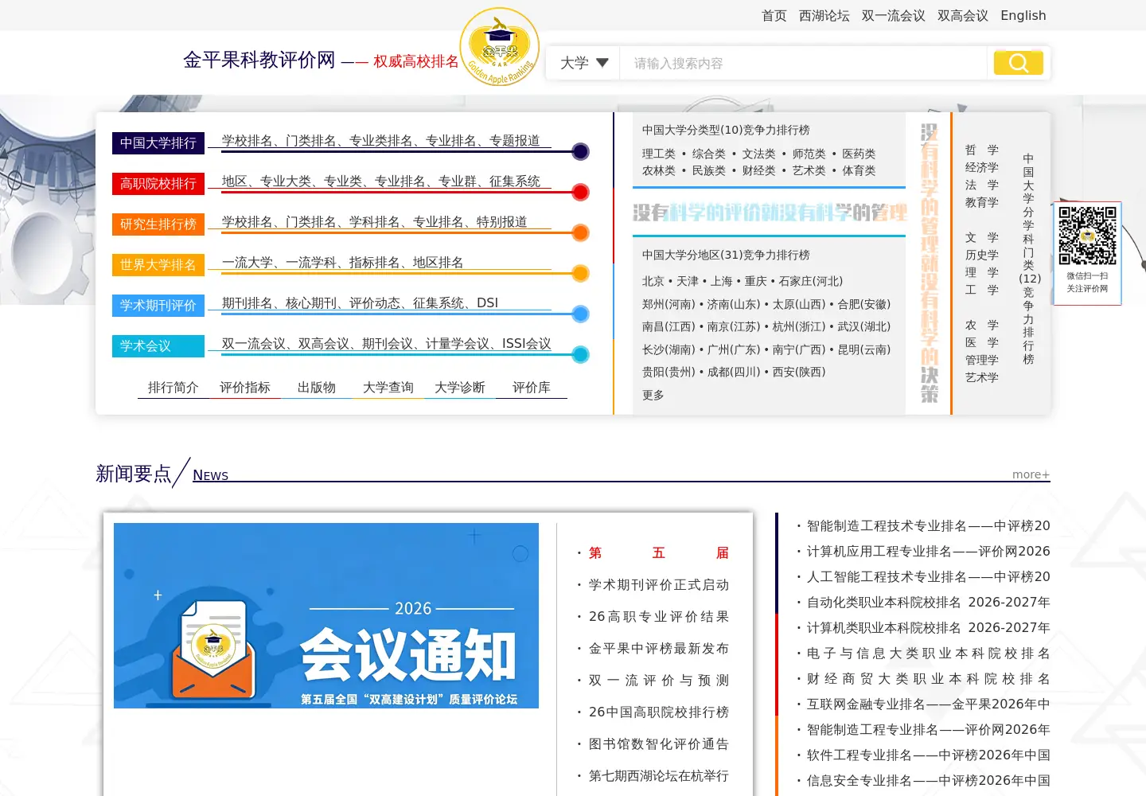1146x796 pixels.
Task: Open the 出版物 tab
Action: click(x=317, y=387)
